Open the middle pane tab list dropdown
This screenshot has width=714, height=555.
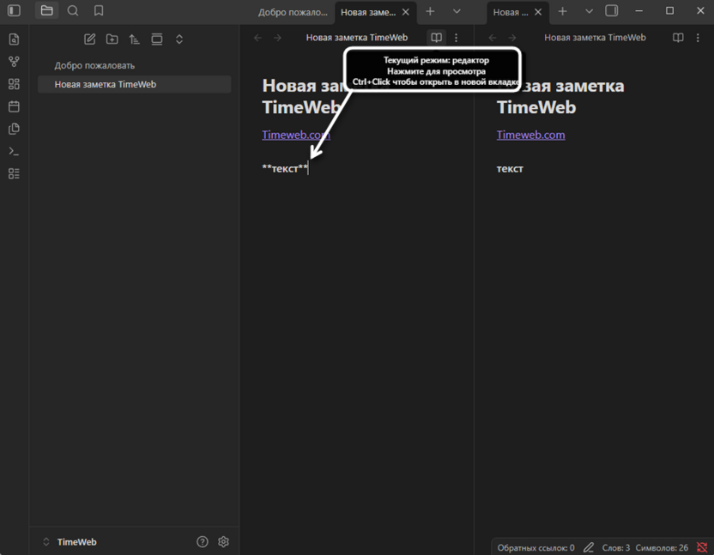(x=457, y=11)
